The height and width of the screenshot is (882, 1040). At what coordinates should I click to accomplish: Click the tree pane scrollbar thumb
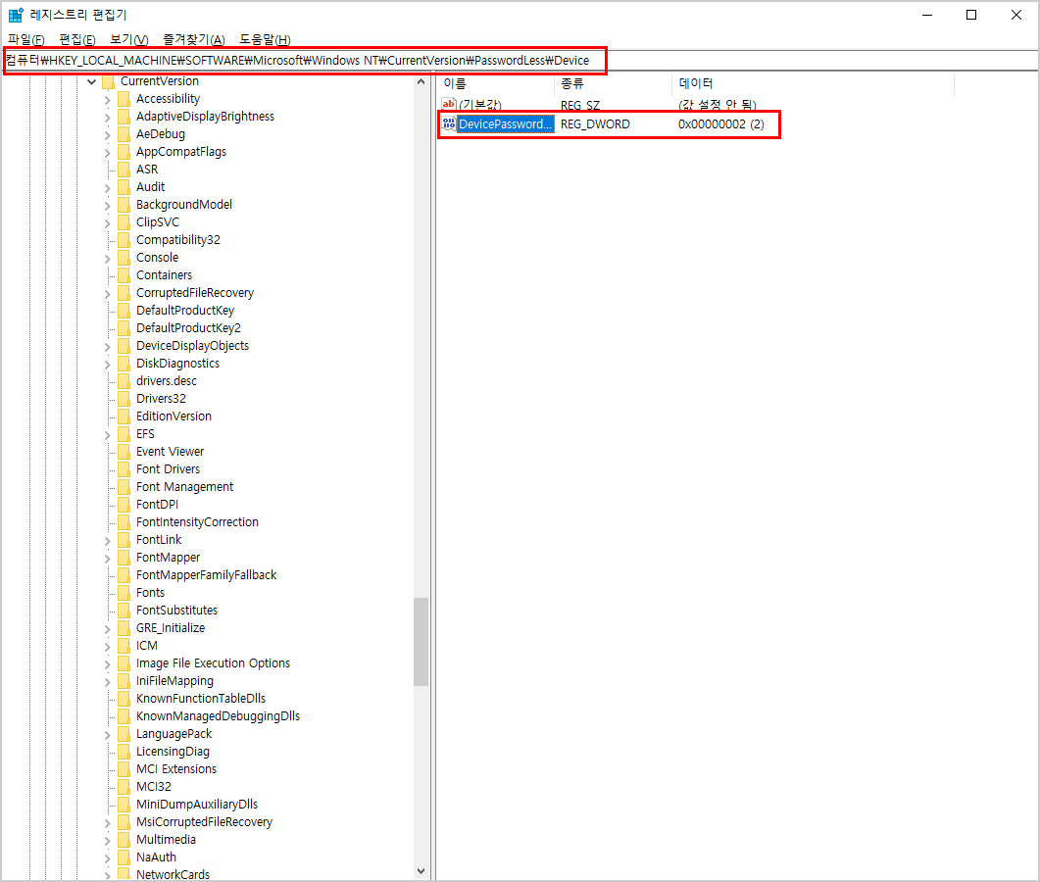pyautogui.click(x=421, y=641)
